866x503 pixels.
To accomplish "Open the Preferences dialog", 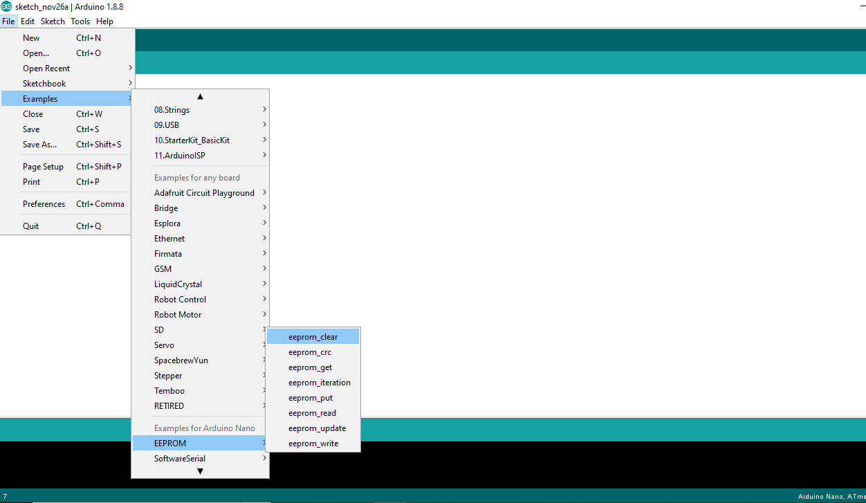I will tap(44, 203).
